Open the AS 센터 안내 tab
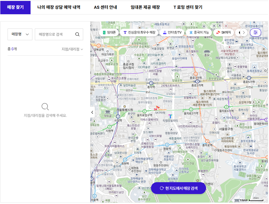 coord(105,7)
